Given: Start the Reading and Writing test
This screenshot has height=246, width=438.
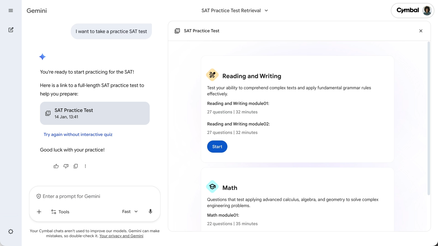Looking at the screenshot, I should 217,147.
